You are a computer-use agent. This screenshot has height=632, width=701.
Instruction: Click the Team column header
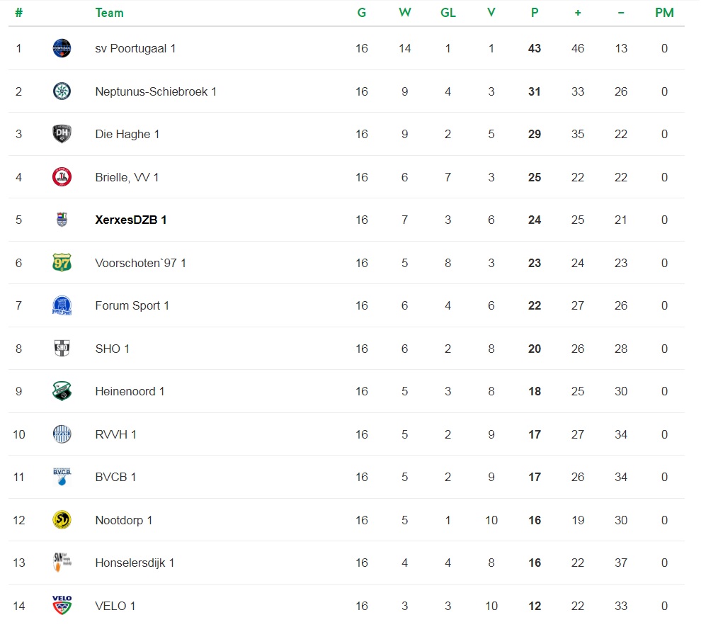pos(110,13)
